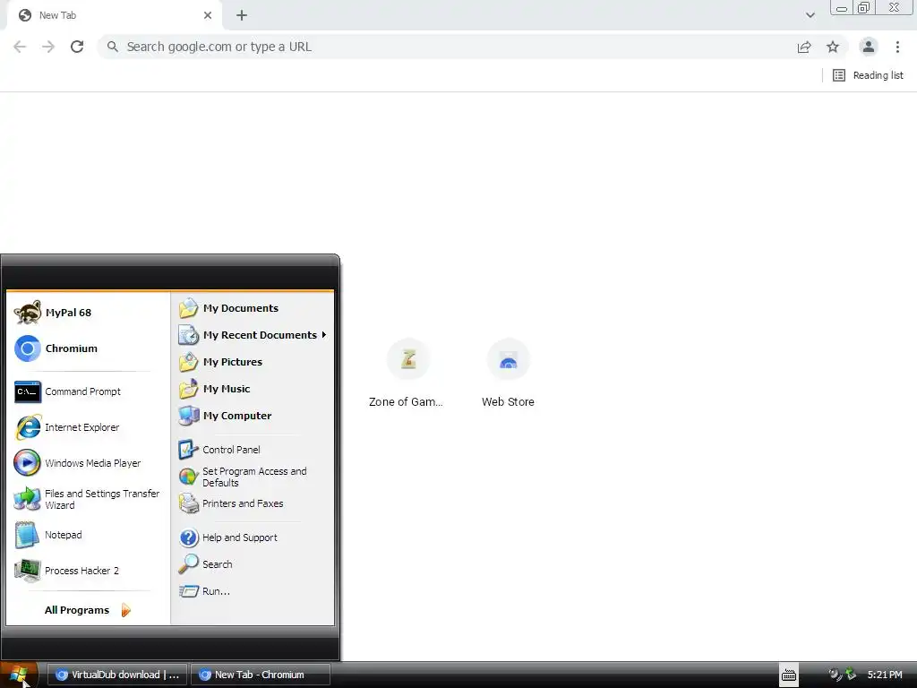This screenshot has width=917, height=688.
Task: Open My Computer icon
Action: pyautogui.click(x=188, y=416)
